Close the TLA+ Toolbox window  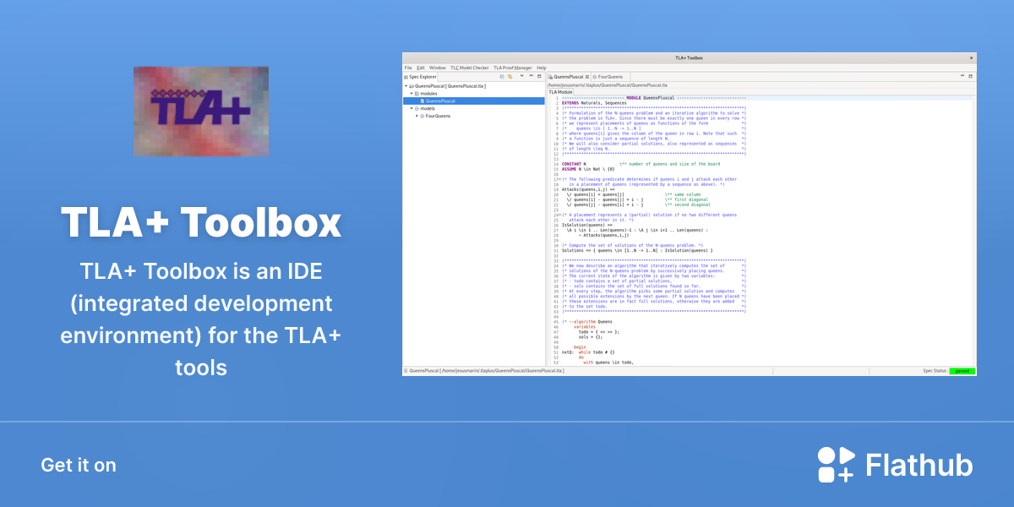(x=971, y=57)
